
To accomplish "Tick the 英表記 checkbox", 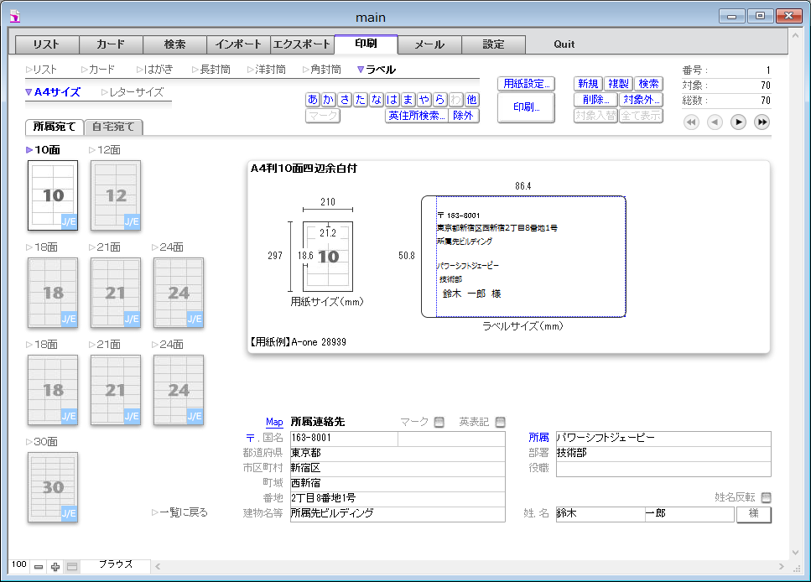I will click(500, 422).
